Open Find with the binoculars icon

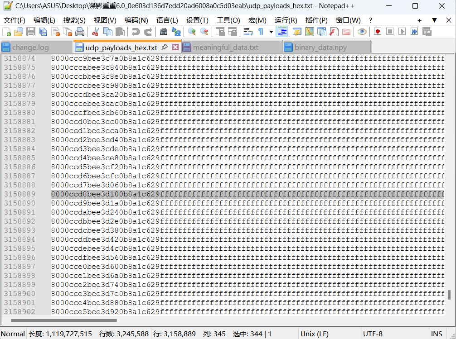tap(164, 32)
